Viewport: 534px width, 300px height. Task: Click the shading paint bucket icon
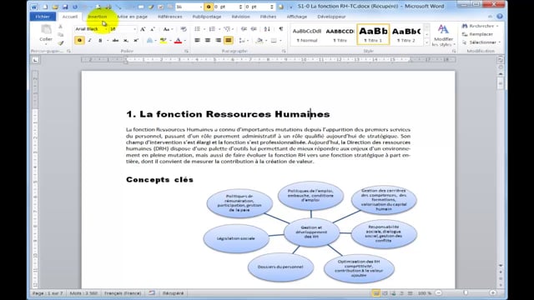pyautogui.click(x=259, y=41)
